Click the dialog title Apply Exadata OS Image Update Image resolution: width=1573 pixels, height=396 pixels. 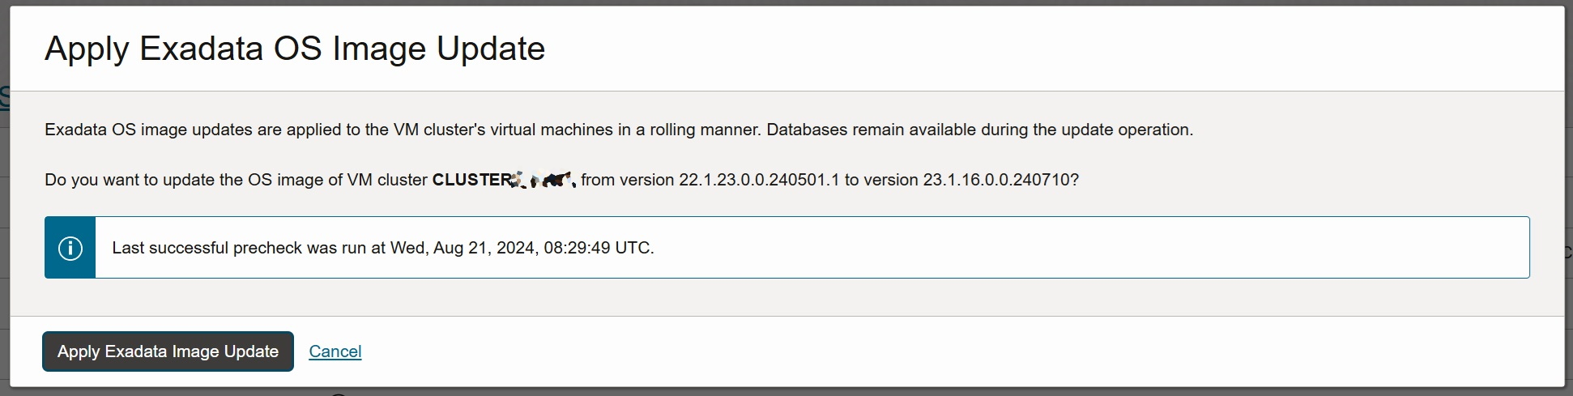tap(295, 49)
